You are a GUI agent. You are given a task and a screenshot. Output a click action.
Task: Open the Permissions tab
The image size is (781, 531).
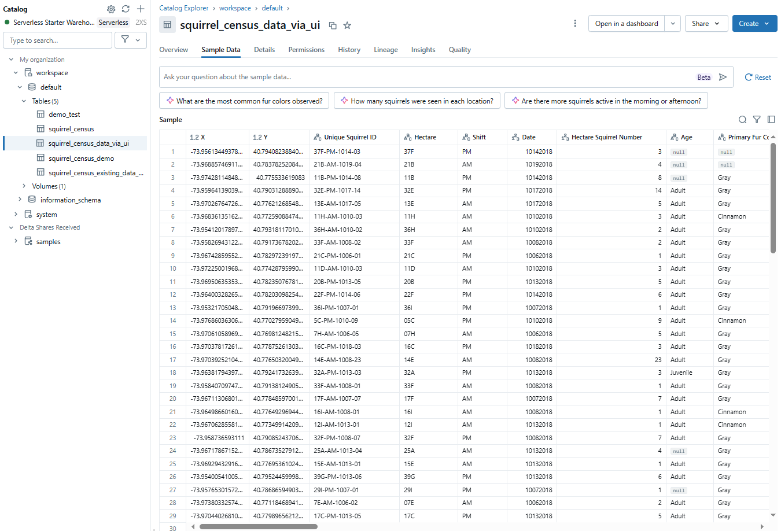coord(306,50)
